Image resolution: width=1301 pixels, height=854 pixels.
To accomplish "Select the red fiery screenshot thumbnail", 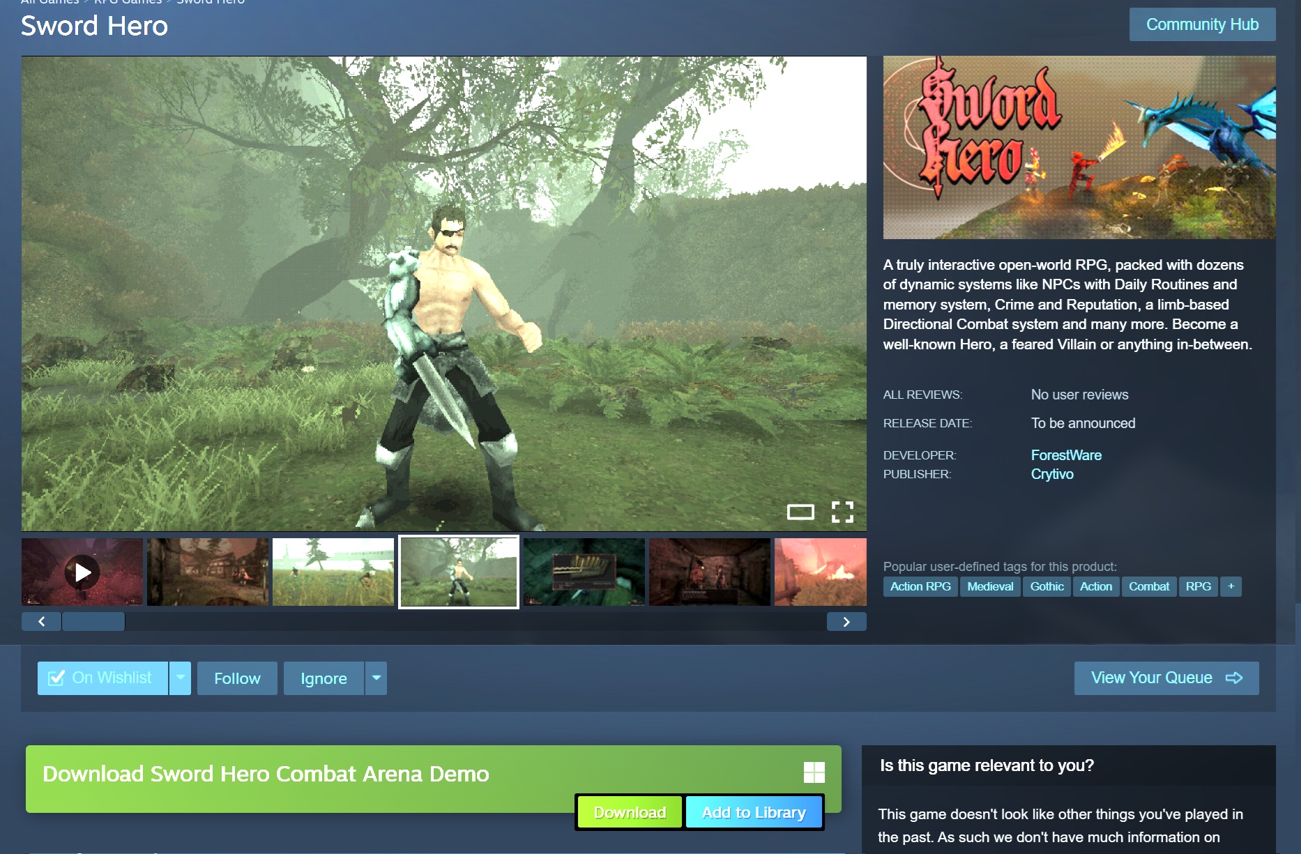I will pyautogui.click(x=821, y=572).
